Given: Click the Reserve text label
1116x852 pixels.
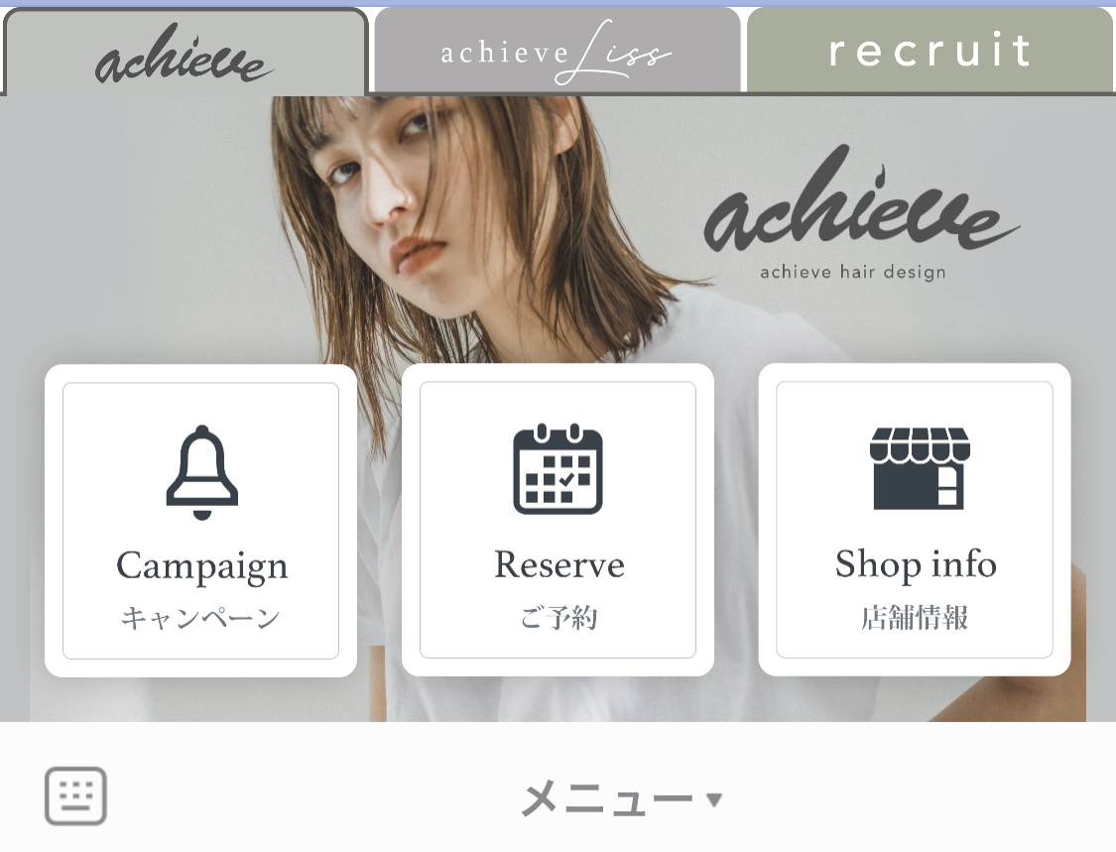Looking at the screenshot, I should (559, 565).
